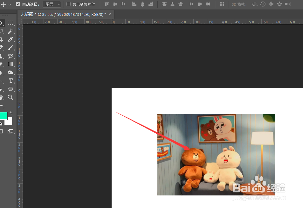
Task: Align left edges
Action: [134, 4]
